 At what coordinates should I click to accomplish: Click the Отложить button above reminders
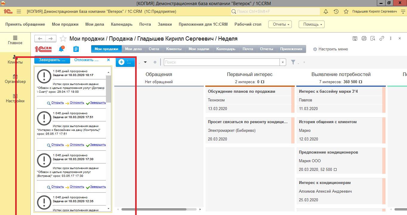click(86, 60)
